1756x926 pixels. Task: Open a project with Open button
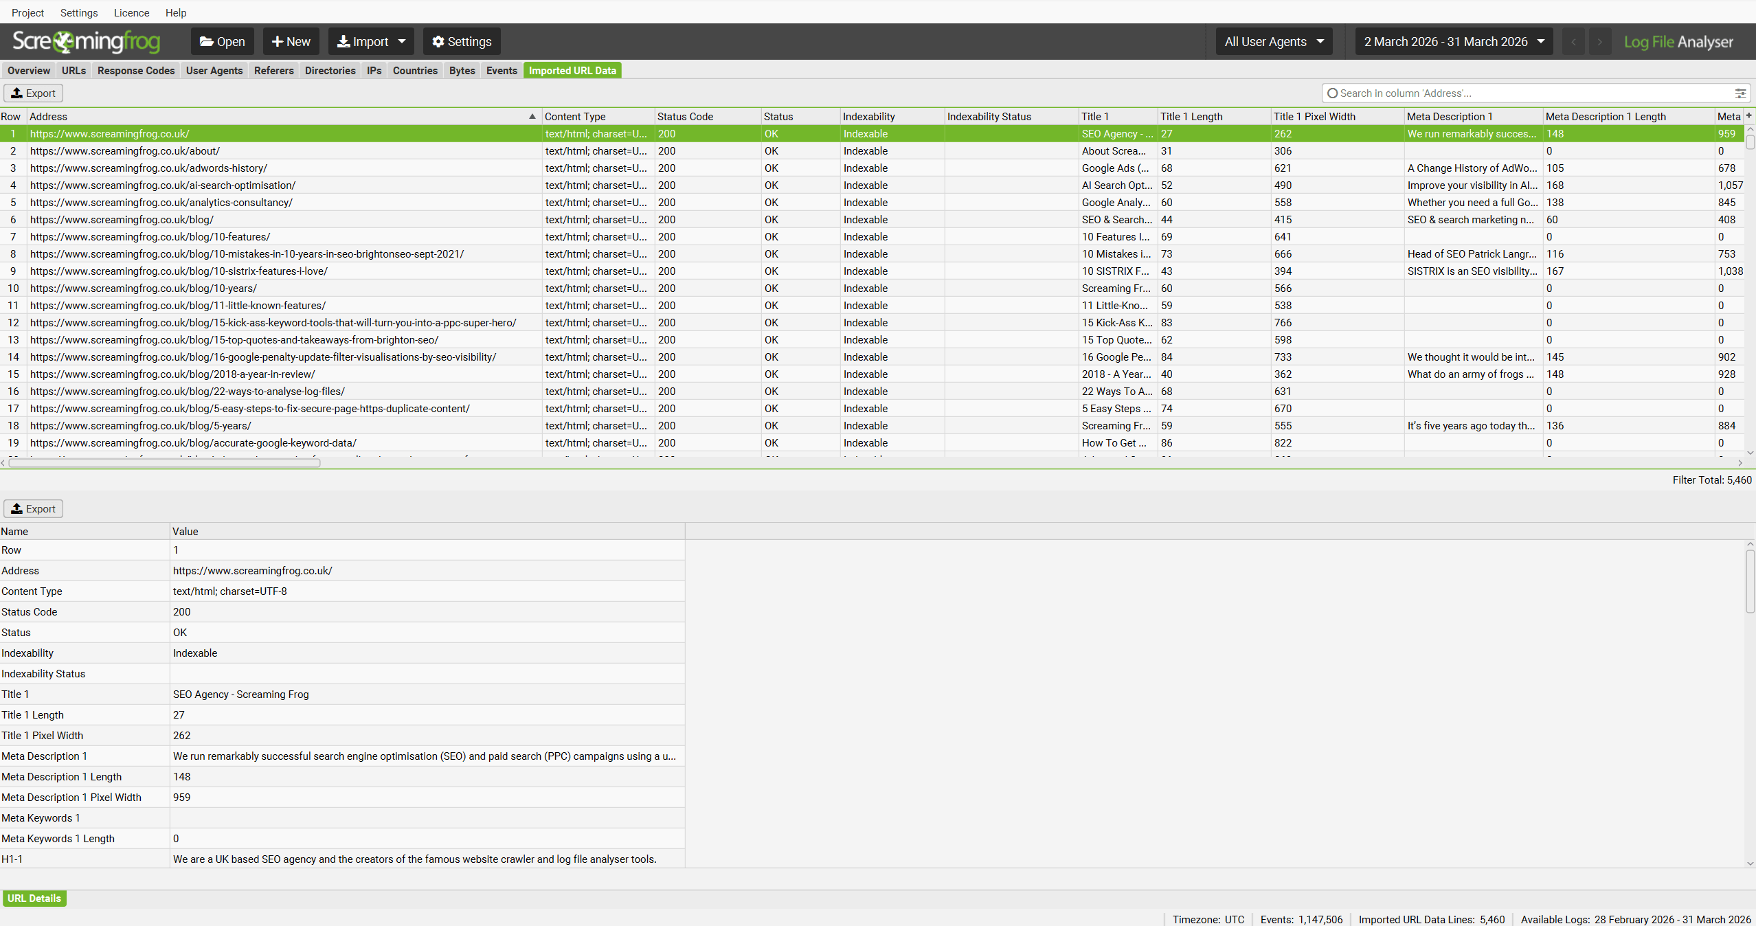223,41
